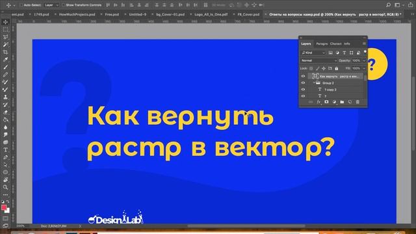Hide the '?' text layer
416x234 pixels.
303,96
